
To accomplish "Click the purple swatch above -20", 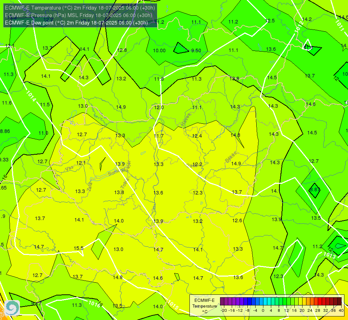I will tap(223, 302).
